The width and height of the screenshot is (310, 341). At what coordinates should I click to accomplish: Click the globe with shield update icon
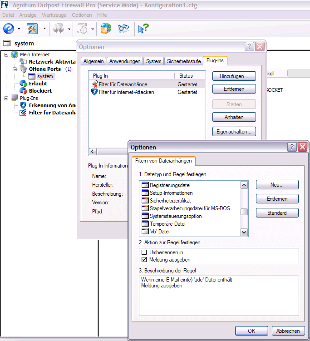coord(106,29)
